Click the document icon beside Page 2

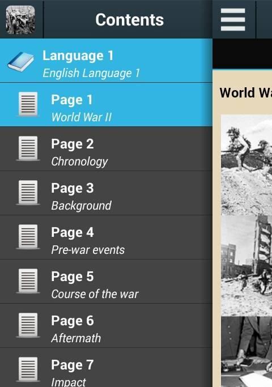click(28, 148)
